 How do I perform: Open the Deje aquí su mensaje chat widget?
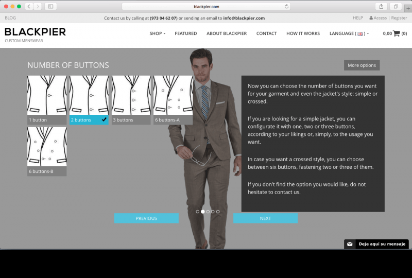376,244
